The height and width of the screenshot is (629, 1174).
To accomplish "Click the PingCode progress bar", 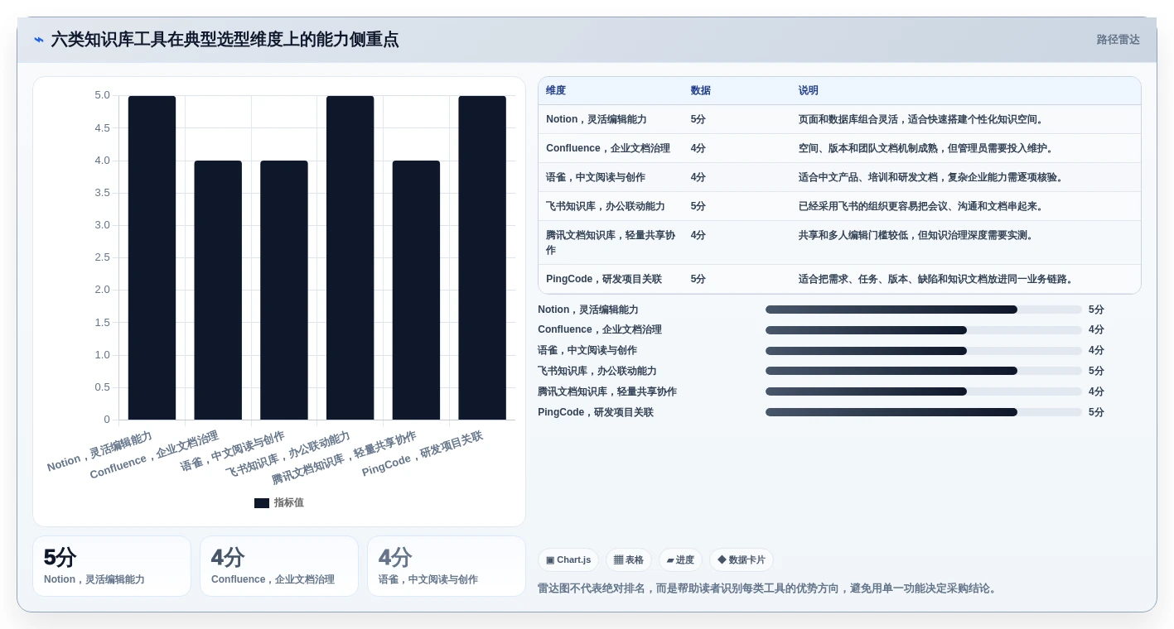I will pos(924,412).
